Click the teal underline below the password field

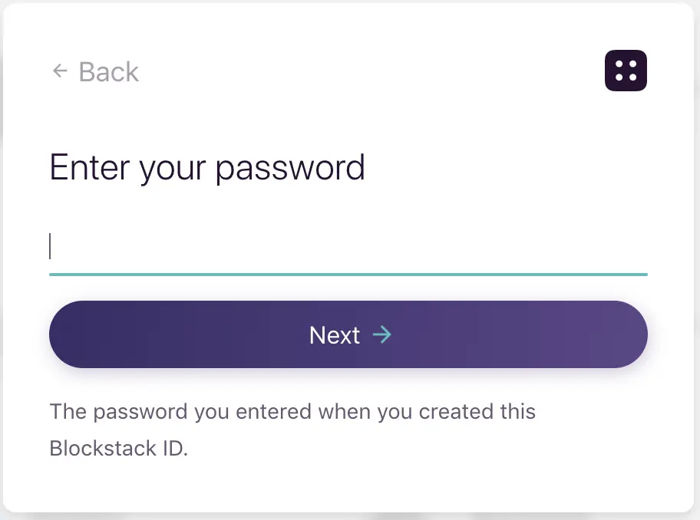pos(348,273)
